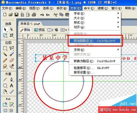Switch to the 原始 view tab
This screenshot has width=137, height=113.
click(25, 30)
